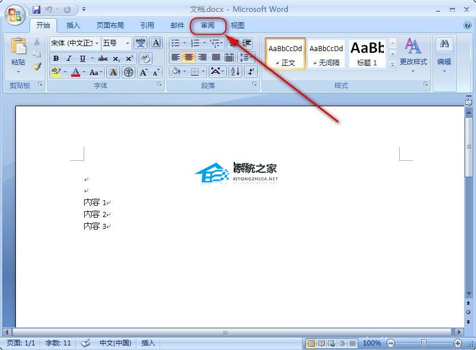Open the 编辑 editing group
Image resolution: width=476 pixels, height=350 pixels.
[x=444, y=55]
